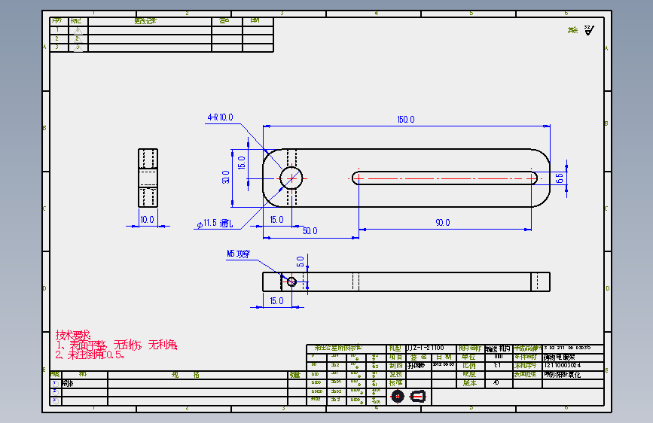This screenshot has width=653, height=423.
Task: Click the surface roughness symbol at top right
Action: point(589,30)
